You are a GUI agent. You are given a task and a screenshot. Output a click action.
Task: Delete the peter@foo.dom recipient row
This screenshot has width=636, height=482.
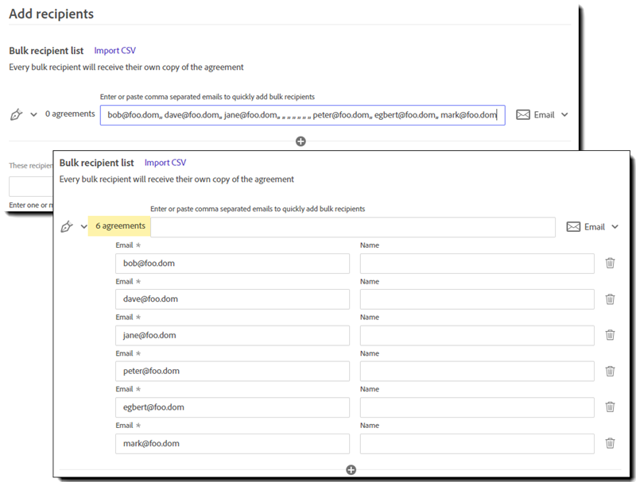click(x=610, y=371)
